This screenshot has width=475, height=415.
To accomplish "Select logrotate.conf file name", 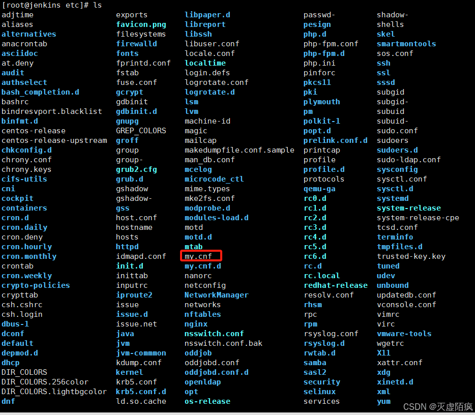I will (x=217, y=82).
